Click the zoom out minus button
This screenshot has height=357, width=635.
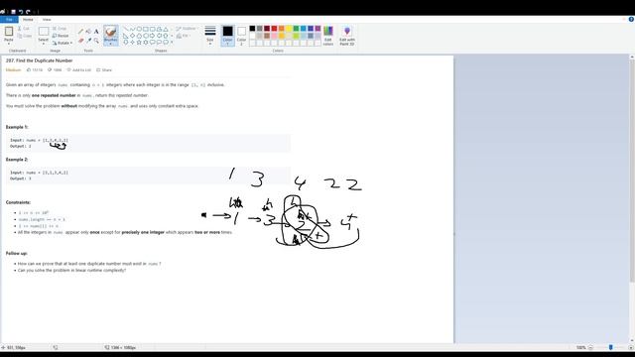click(x=590, y=347)
